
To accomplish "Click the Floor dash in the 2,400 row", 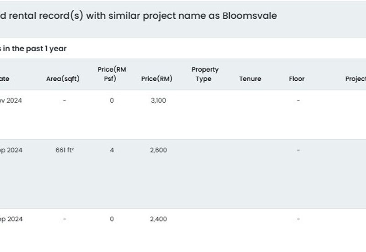I will (298, 219).
